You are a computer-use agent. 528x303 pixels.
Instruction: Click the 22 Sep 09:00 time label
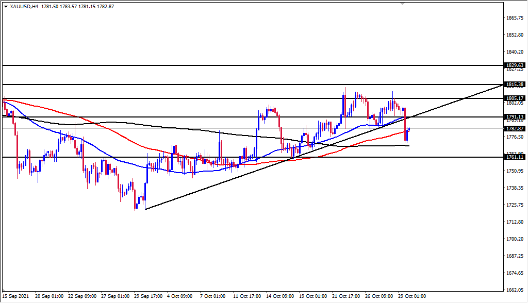[x=82, y=296]
